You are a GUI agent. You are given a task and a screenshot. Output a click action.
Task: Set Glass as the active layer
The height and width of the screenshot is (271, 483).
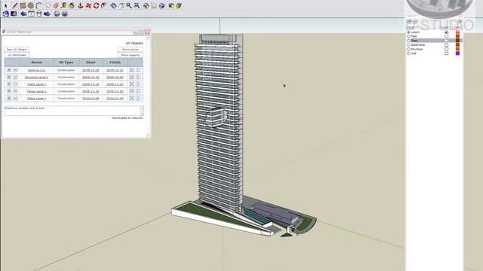coord(408,41)
